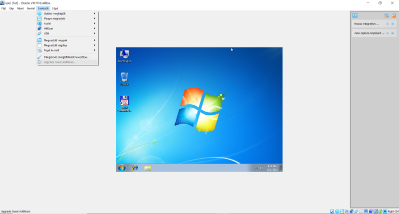399x214 pixels.
Task: Select the Számítógép desktop icon in guest
Action: (124, 56)
